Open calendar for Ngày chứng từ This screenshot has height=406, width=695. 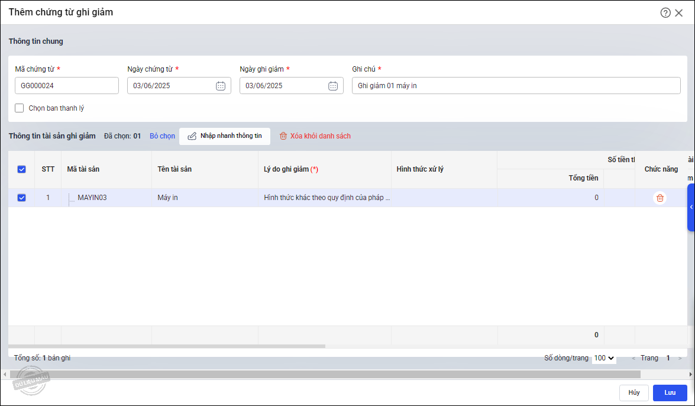point(220,86)
